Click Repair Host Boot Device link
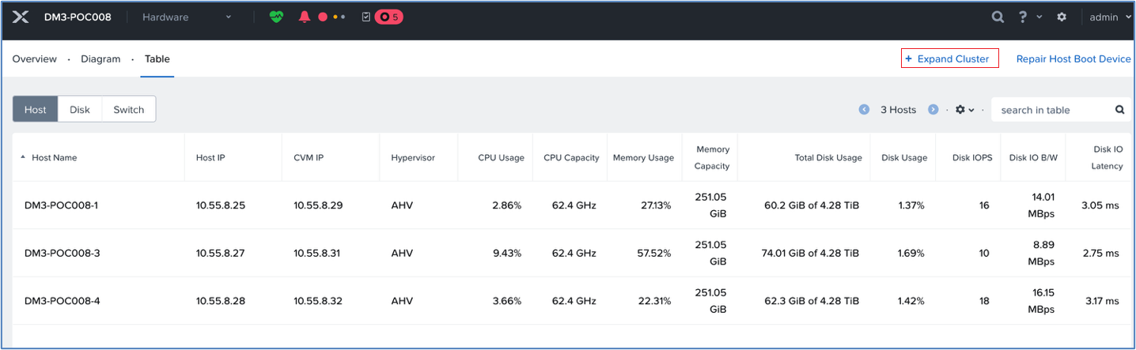This screenshot has height=350, width=1136. (x=1074, y=59)
